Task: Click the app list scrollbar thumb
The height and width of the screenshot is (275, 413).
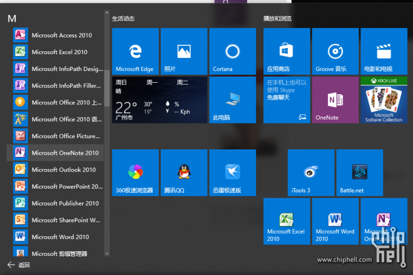Action: coord(107,88)
